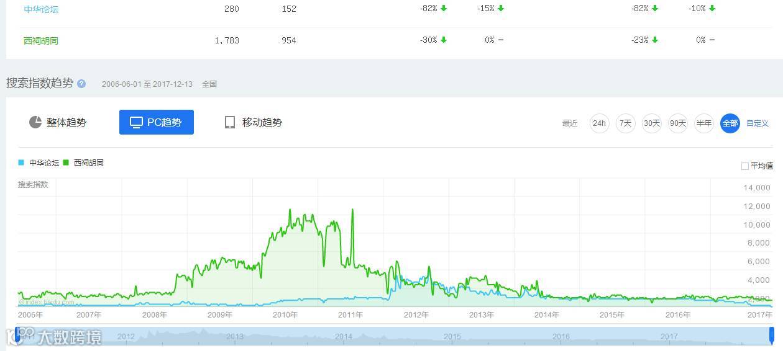The width and height of the screenshot is (783, 351).
Task: Click the value 954 in 西祠胡同 row
Action: click(288, 40)
